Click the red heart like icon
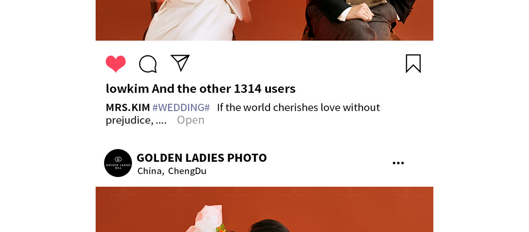 click(116, 64)
